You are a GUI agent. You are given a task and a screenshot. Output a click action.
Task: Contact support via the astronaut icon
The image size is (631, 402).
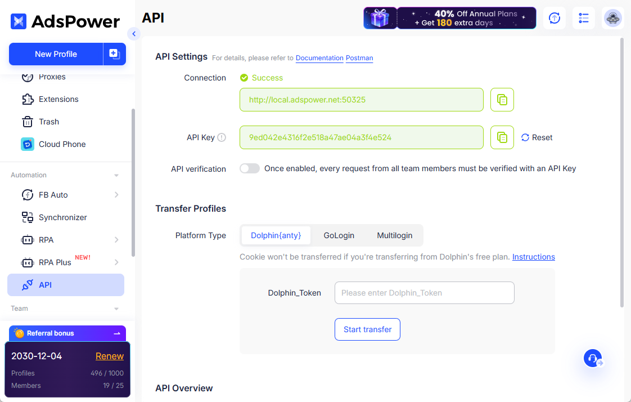[612, 18]
